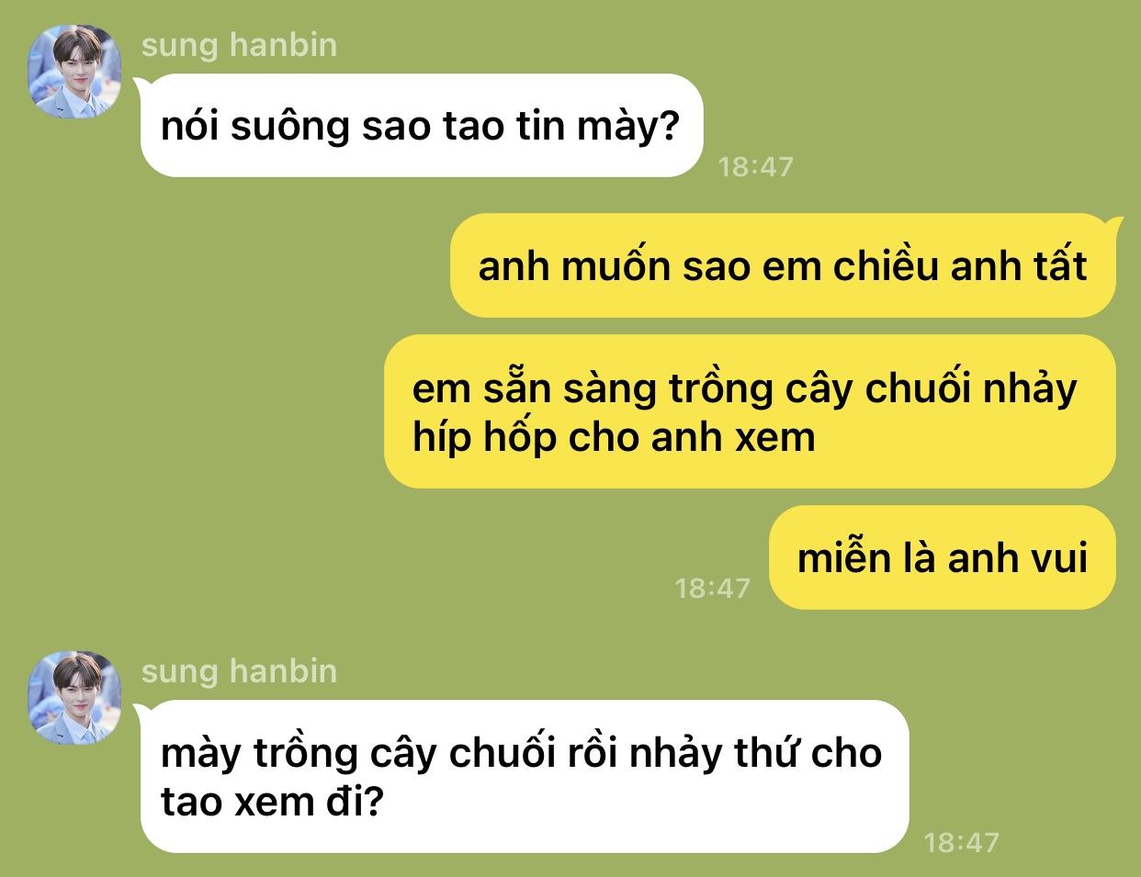Select the yellow message "miễn là anh vui"
Viewport: 1141px width, 877px height.
(x=943, y=557)
